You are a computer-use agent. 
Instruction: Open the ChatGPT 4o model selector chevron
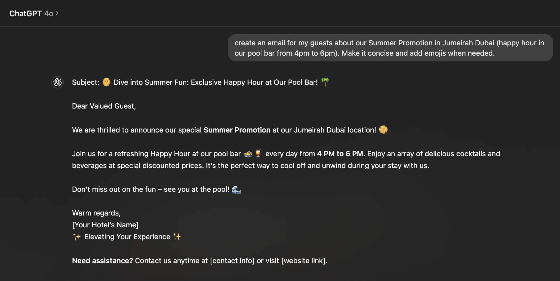point(57,13)
